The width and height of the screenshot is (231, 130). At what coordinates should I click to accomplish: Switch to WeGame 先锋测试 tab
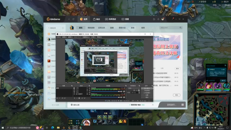(x=111, y=19)
